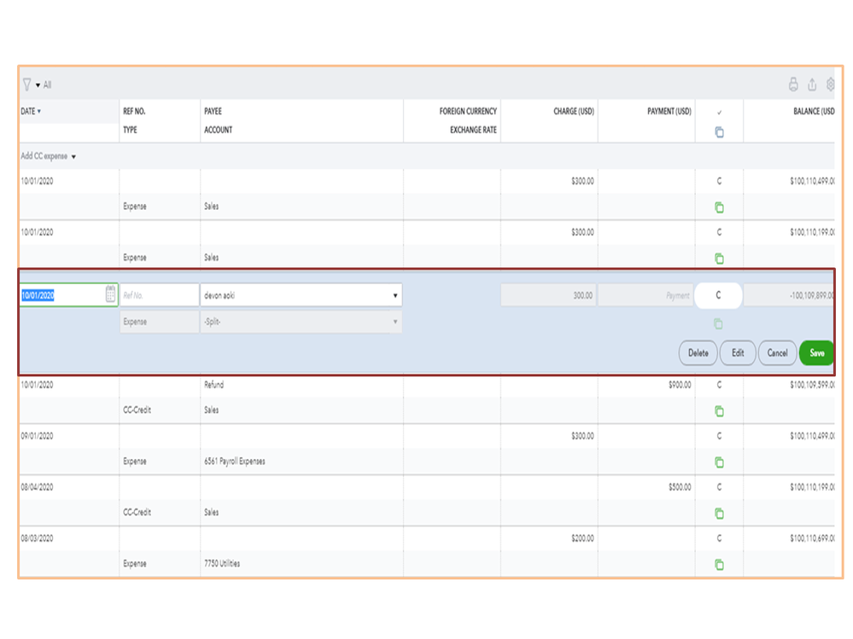Viewport: 853px width, 639px height.
Task: Save the edited transaction
Action: click(816, 352)
